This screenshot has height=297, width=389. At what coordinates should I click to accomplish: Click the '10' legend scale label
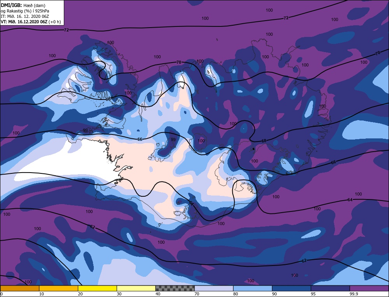pos(41,294)
